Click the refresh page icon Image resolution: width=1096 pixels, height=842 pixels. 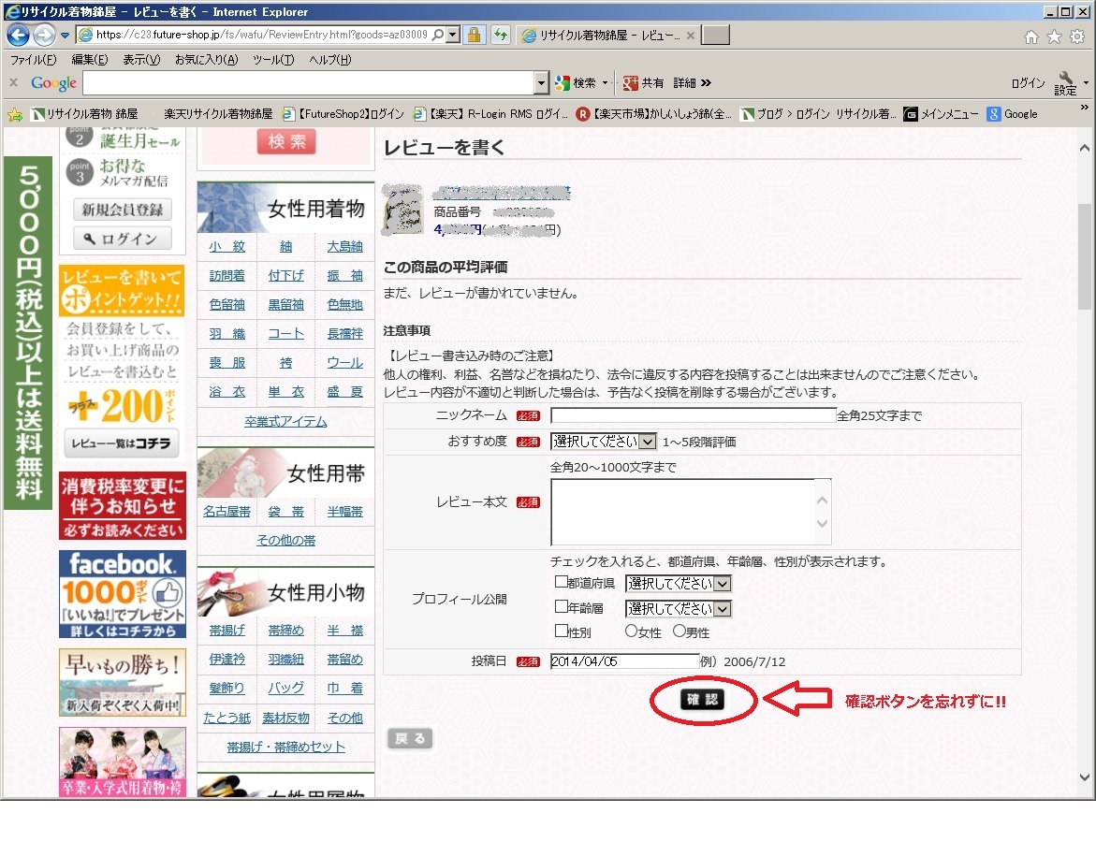pos(500,36)
